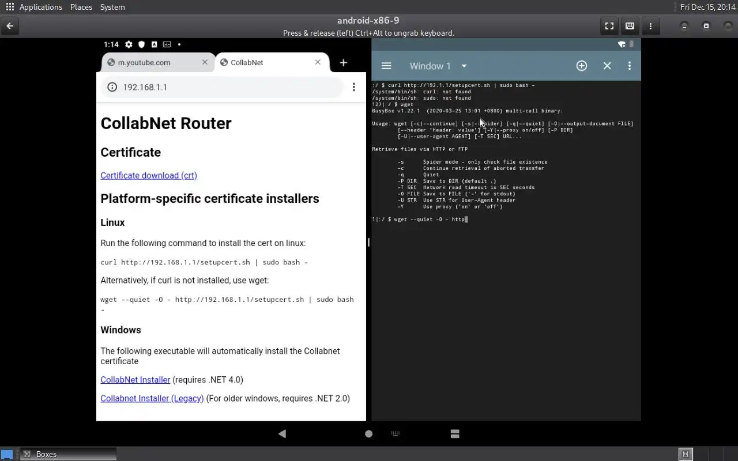Open the Places menu

[81, 7]
